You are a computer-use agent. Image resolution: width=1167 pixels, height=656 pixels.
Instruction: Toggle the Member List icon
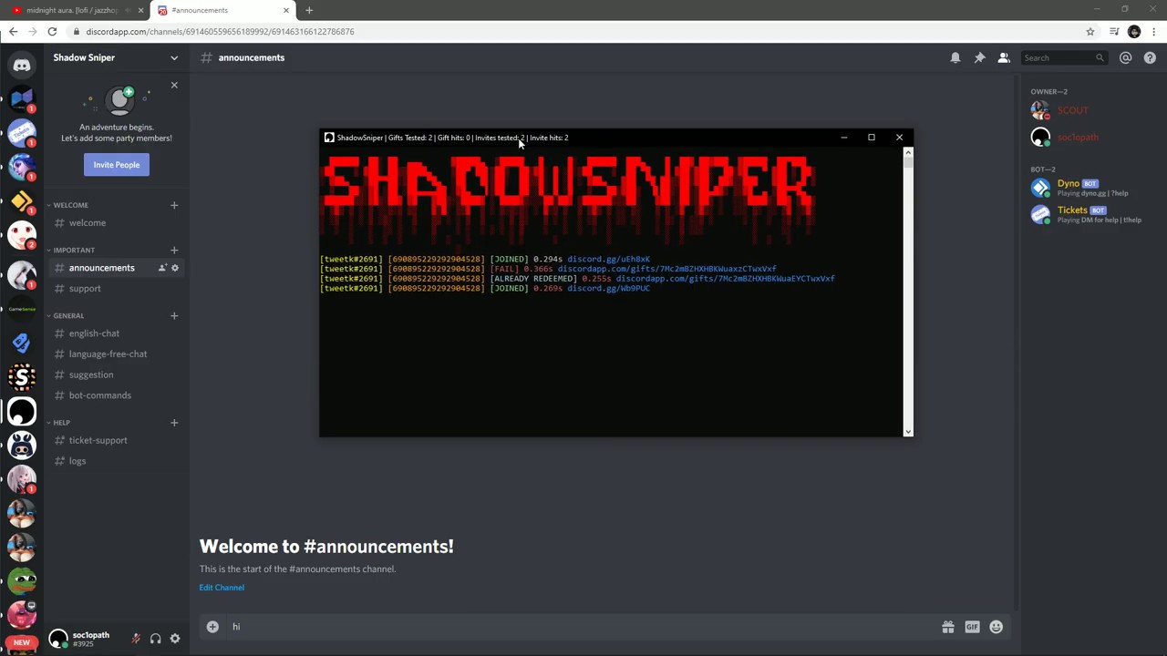[x=1004, y=57]
